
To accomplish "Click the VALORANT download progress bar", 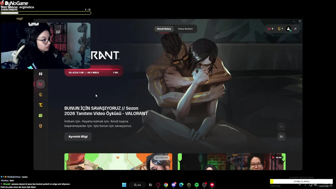I will 94,71.
